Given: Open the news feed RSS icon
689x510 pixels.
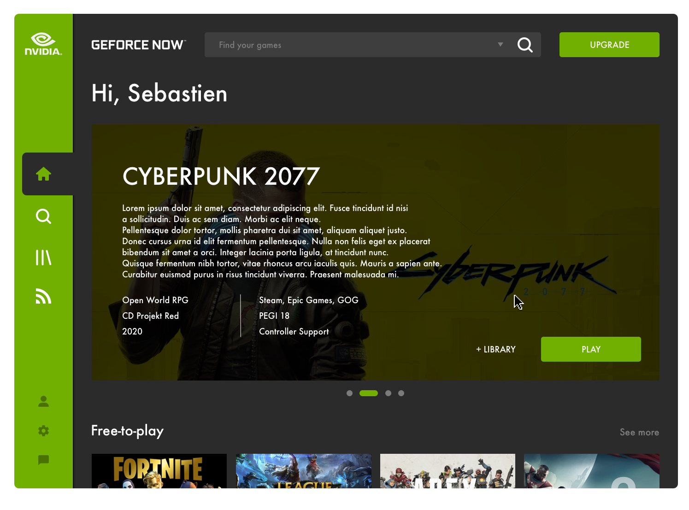Looking at the screenshot, I should tap(44, 296).
